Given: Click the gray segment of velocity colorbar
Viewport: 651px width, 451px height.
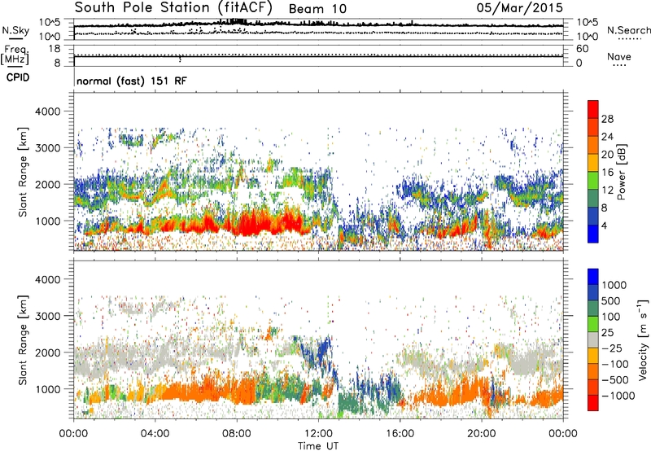Looking at the screenshot, I should pos(593,339).
